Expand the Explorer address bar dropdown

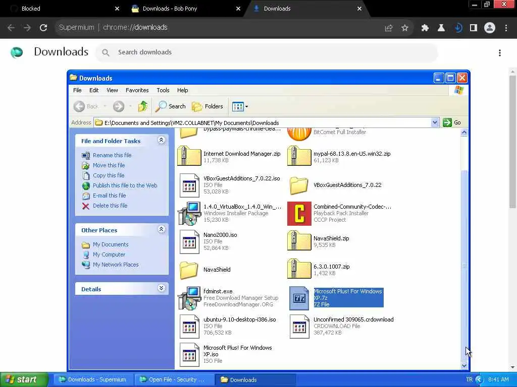tap(435, 122)
